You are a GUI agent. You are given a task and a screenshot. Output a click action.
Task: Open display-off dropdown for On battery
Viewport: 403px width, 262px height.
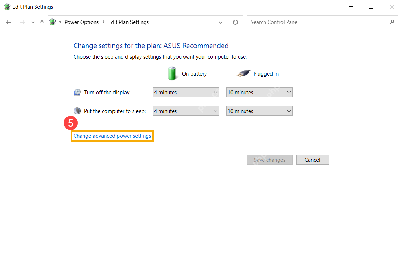(x=186, y=93)
